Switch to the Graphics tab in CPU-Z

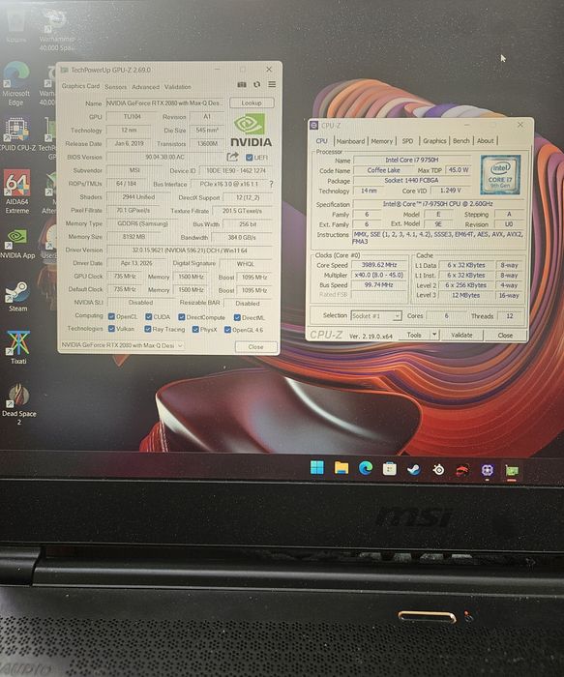434,141
